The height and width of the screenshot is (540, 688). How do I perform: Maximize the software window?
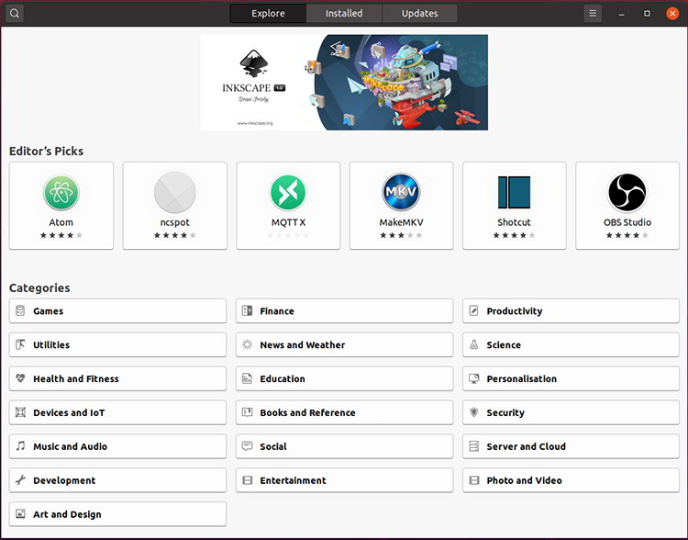(x=647, y=14)
